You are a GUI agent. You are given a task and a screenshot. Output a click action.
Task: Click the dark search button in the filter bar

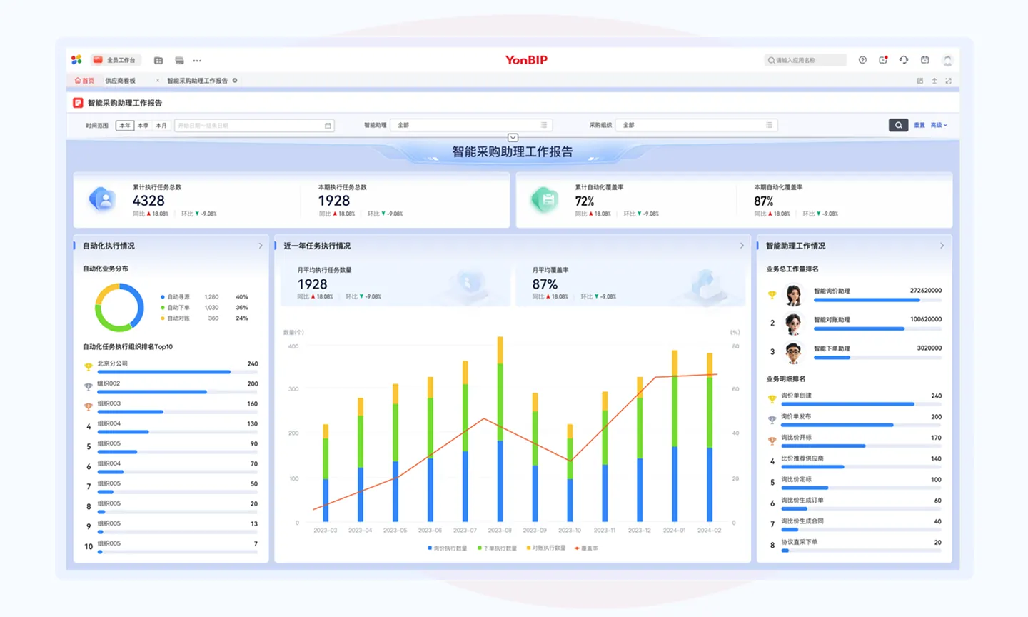click(899, 125)
